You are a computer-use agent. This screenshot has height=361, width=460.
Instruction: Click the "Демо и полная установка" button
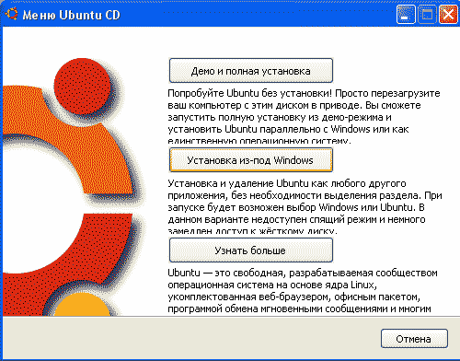(251, 71)
